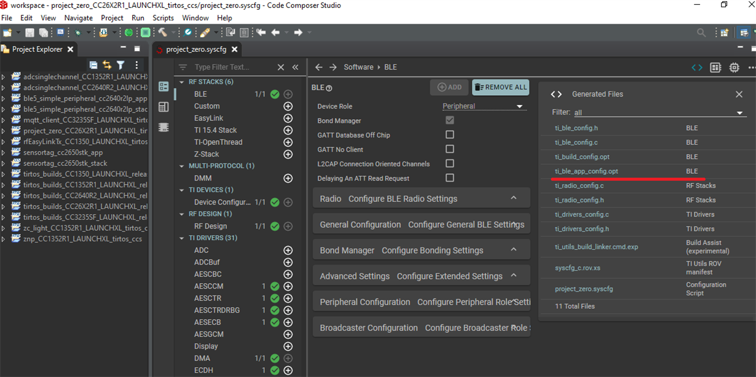Click the toolbar search magnifier icon
Image resolution: width=756 pixels, height=377 pixels.
(701, 33)
